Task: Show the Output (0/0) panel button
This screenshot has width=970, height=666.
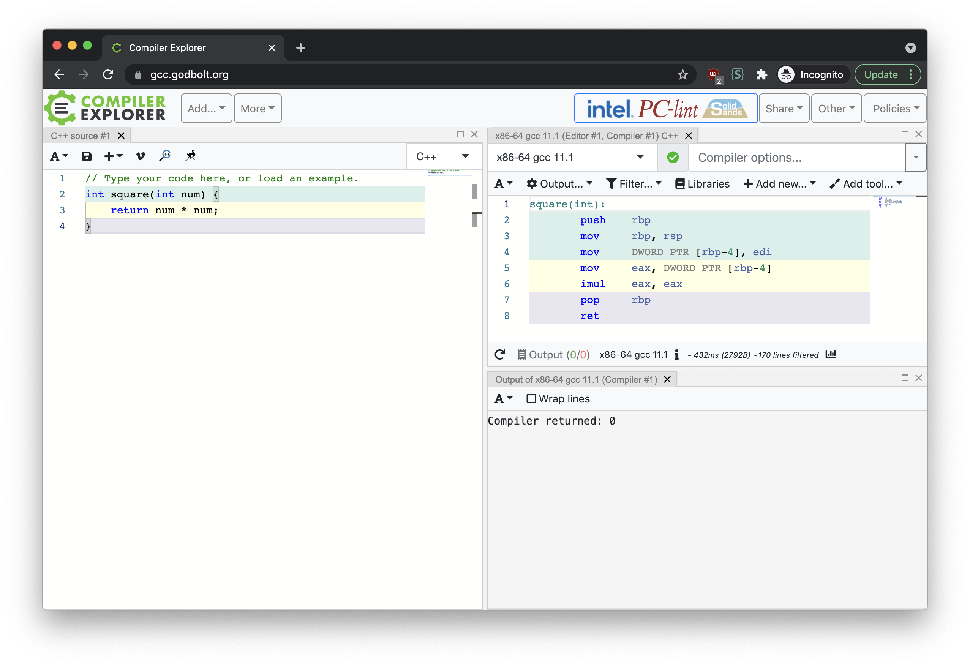Action: pyautogui.click(x=553, y=354)
